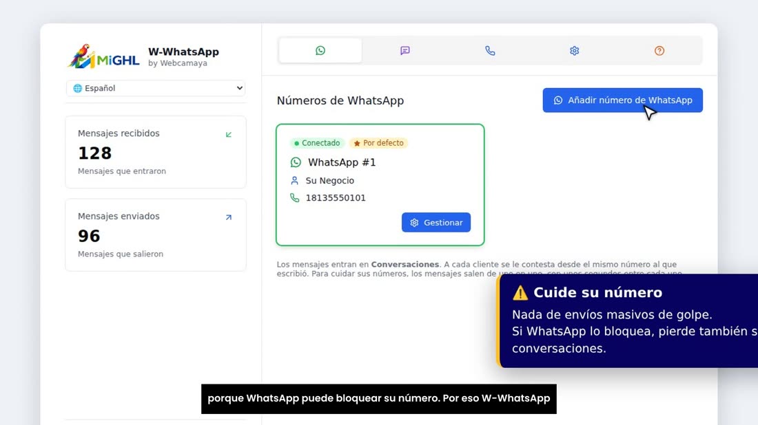
Task: Click the bold Conversaciones word in the note
Action: pyautogui.click(x=405, y=264)
